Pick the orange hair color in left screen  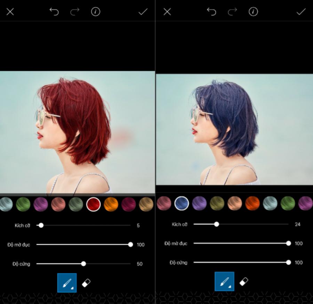[x=111, y=204]
